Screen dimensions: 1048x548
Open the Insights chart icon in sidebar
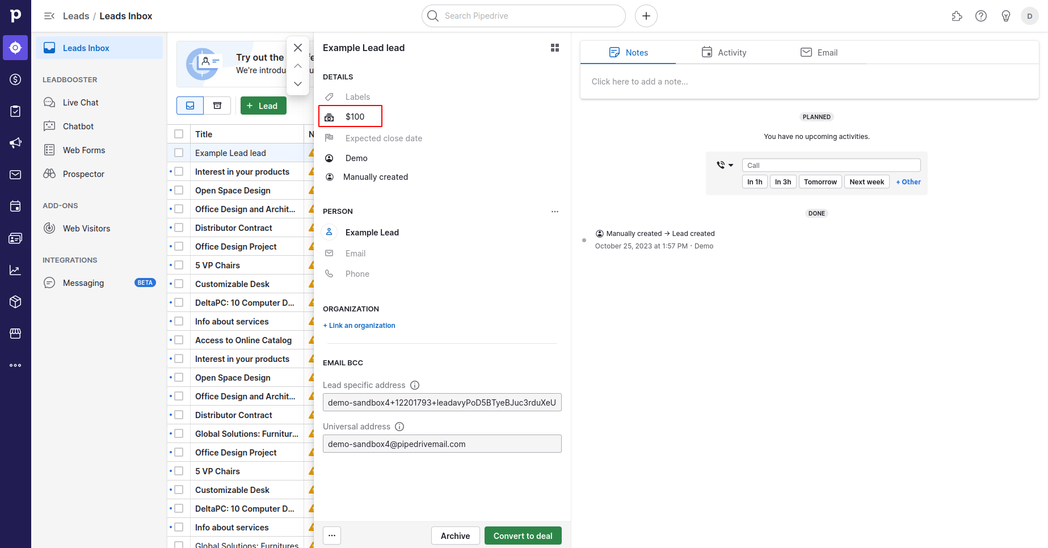(x=15, y=270)
